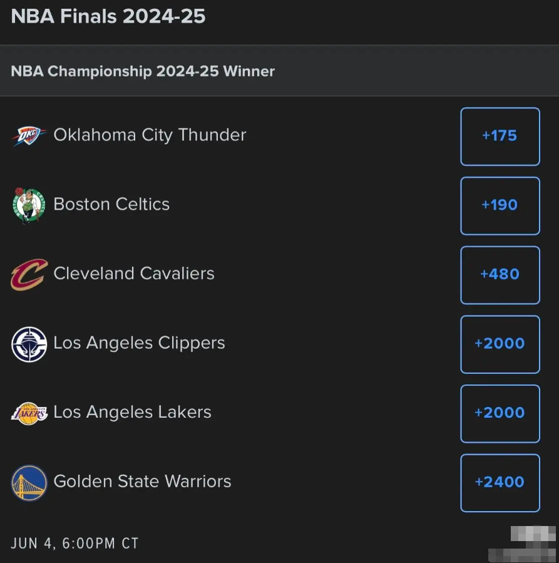Open Golden State Warriors team name
This screenshot has width=559, height=563.
click(x=143, y=481)
